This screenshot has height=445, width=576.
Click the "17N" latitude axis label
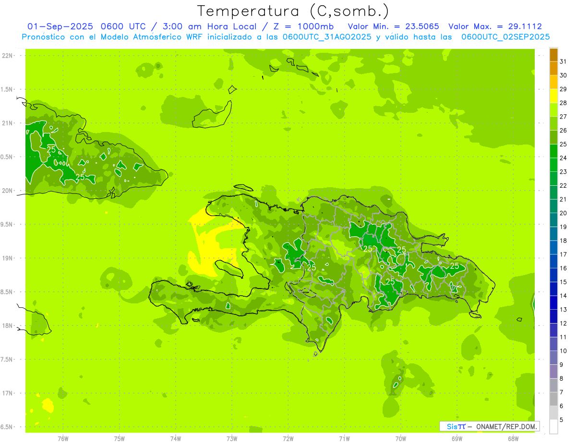7,393
